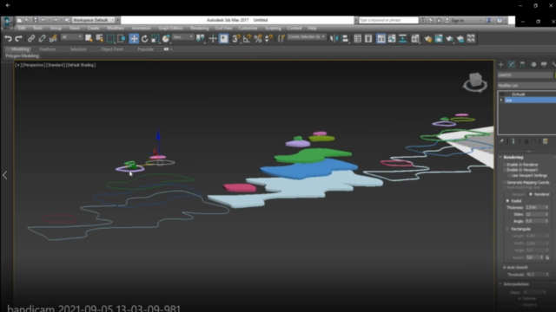
Task: Activate the Select and Place tool
Action: [x=166, y=38]
